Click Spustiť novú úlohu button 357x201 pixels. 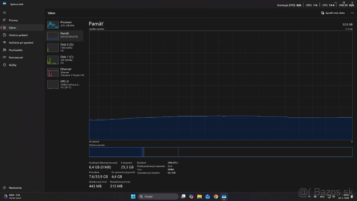pos(333,13)
